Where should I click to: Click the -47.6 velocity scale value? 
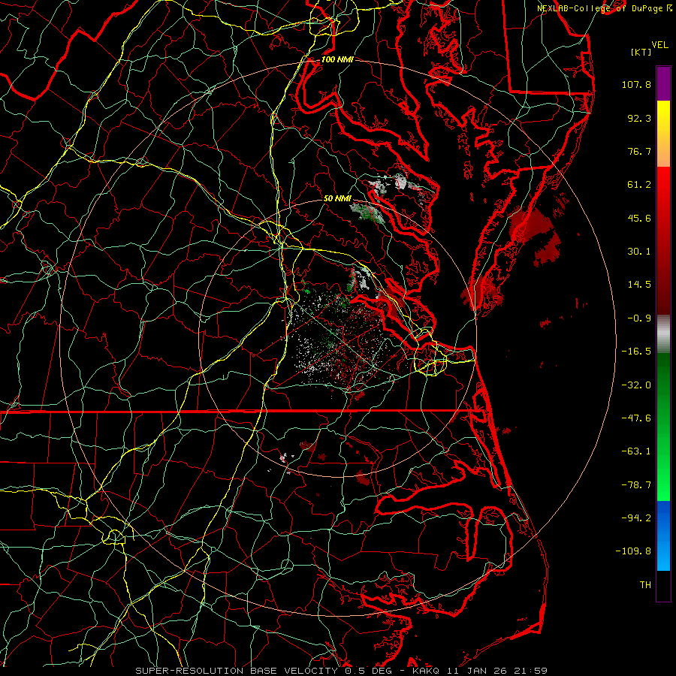[636, 418]
